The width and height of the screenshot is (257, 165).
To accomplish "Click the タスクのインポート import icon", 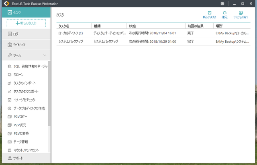I will pyautogui.click(x=10, y=83).
